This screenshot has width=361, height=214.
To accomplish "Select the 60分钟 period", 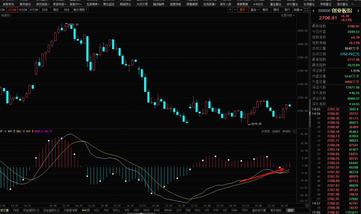I will [34, 10].
